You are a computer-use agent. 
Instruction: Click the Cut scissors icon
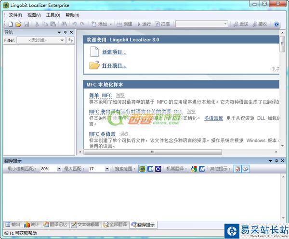coord(37,24)
